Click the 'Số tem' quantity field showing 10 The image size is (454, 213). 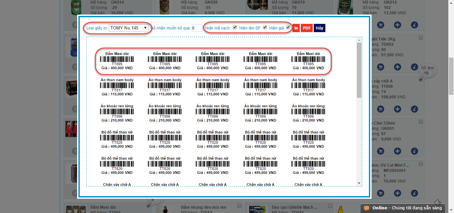(428, 73)
